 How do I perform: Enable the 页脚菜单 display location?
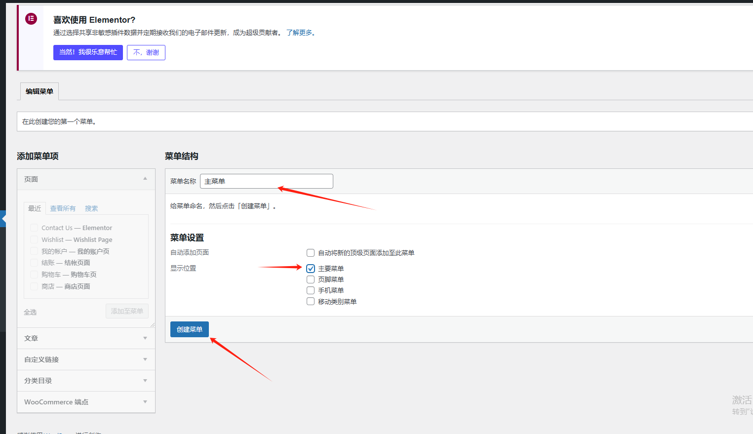[x=311, y=279]
